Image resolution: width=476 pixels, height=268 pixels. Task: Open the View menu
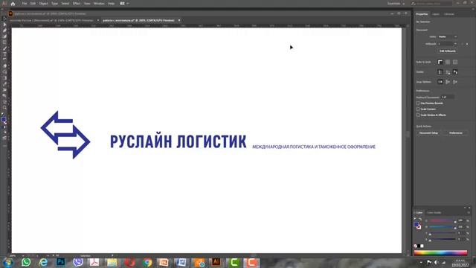87,4
